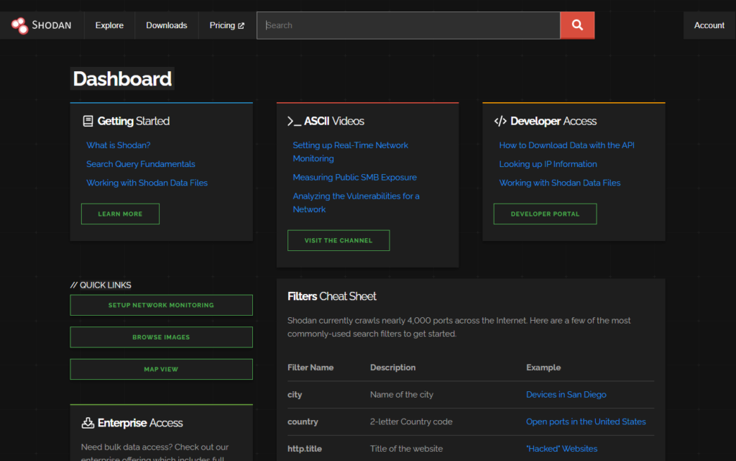Viewport: 736px width, 461px height.
Task: Open Search Query Fundamentals link
Action: point(141,164)
